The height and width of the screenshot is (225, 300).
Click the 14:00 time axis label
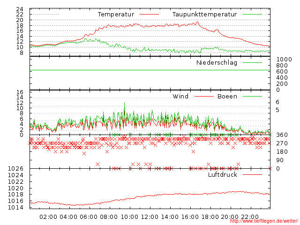(x=170, y=217)
